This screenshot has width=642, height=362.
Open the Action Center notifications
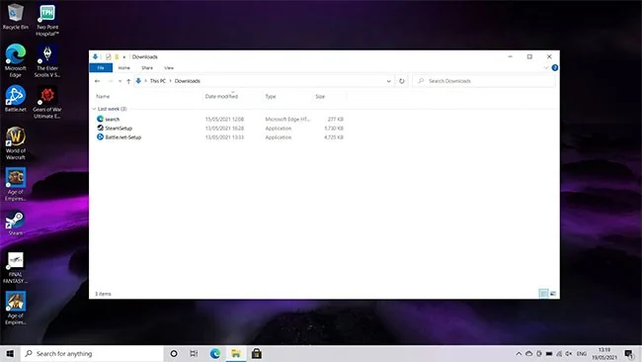click(628, 353)
